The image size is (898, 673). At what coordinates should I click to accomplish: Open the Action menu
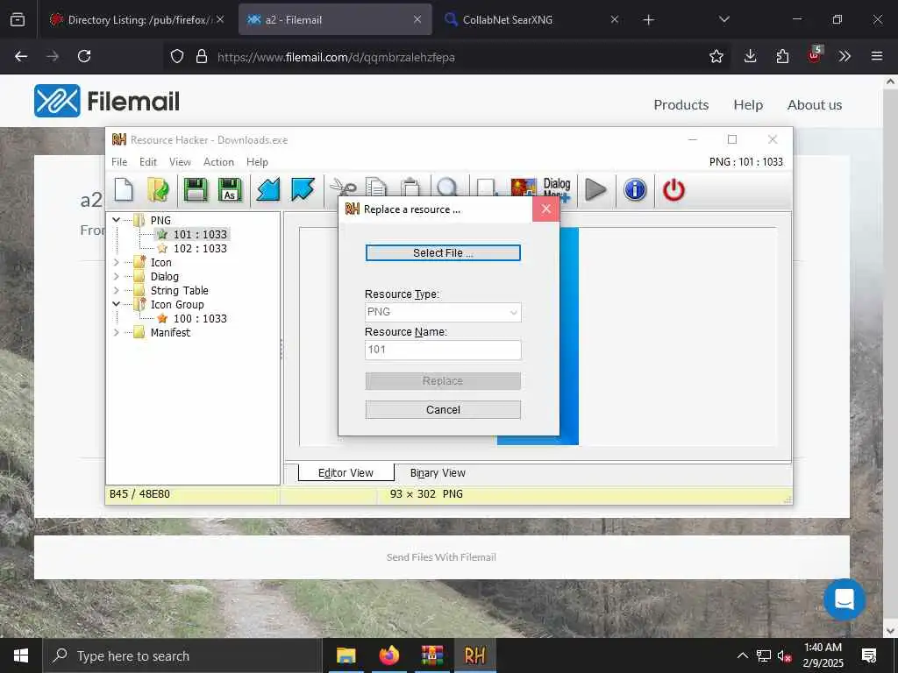(x=218, y=162)
